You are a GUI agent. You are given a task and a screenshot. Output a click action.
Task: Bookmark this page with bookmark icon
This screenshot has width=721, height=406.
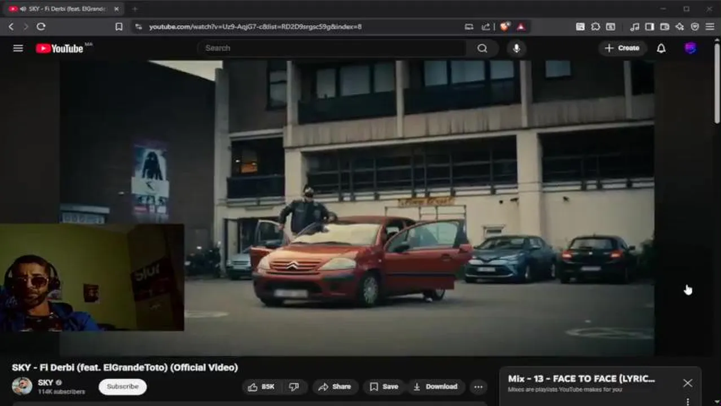[119, 27]
